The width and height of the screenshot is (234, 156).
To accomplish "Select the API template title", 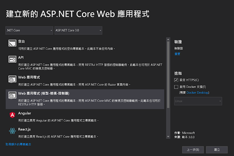I will [21, 57].
